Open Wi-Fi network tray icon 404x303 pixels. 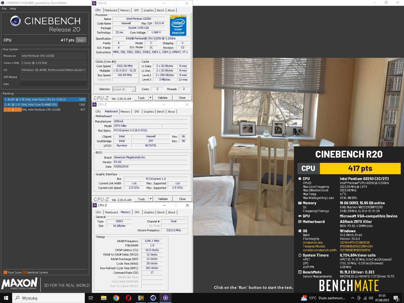point(365,298)
